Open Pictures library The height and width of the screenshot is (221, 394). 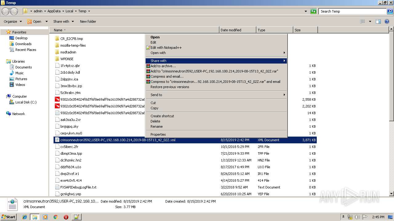coord(21,79)
